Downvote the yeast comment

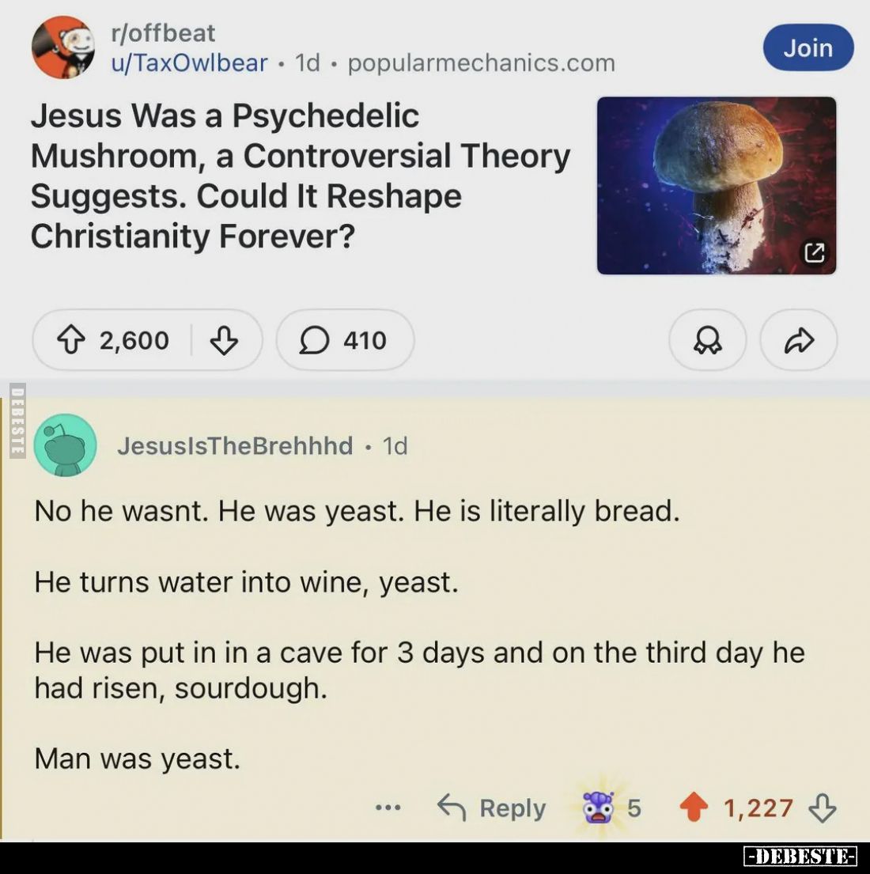point(823,808)
